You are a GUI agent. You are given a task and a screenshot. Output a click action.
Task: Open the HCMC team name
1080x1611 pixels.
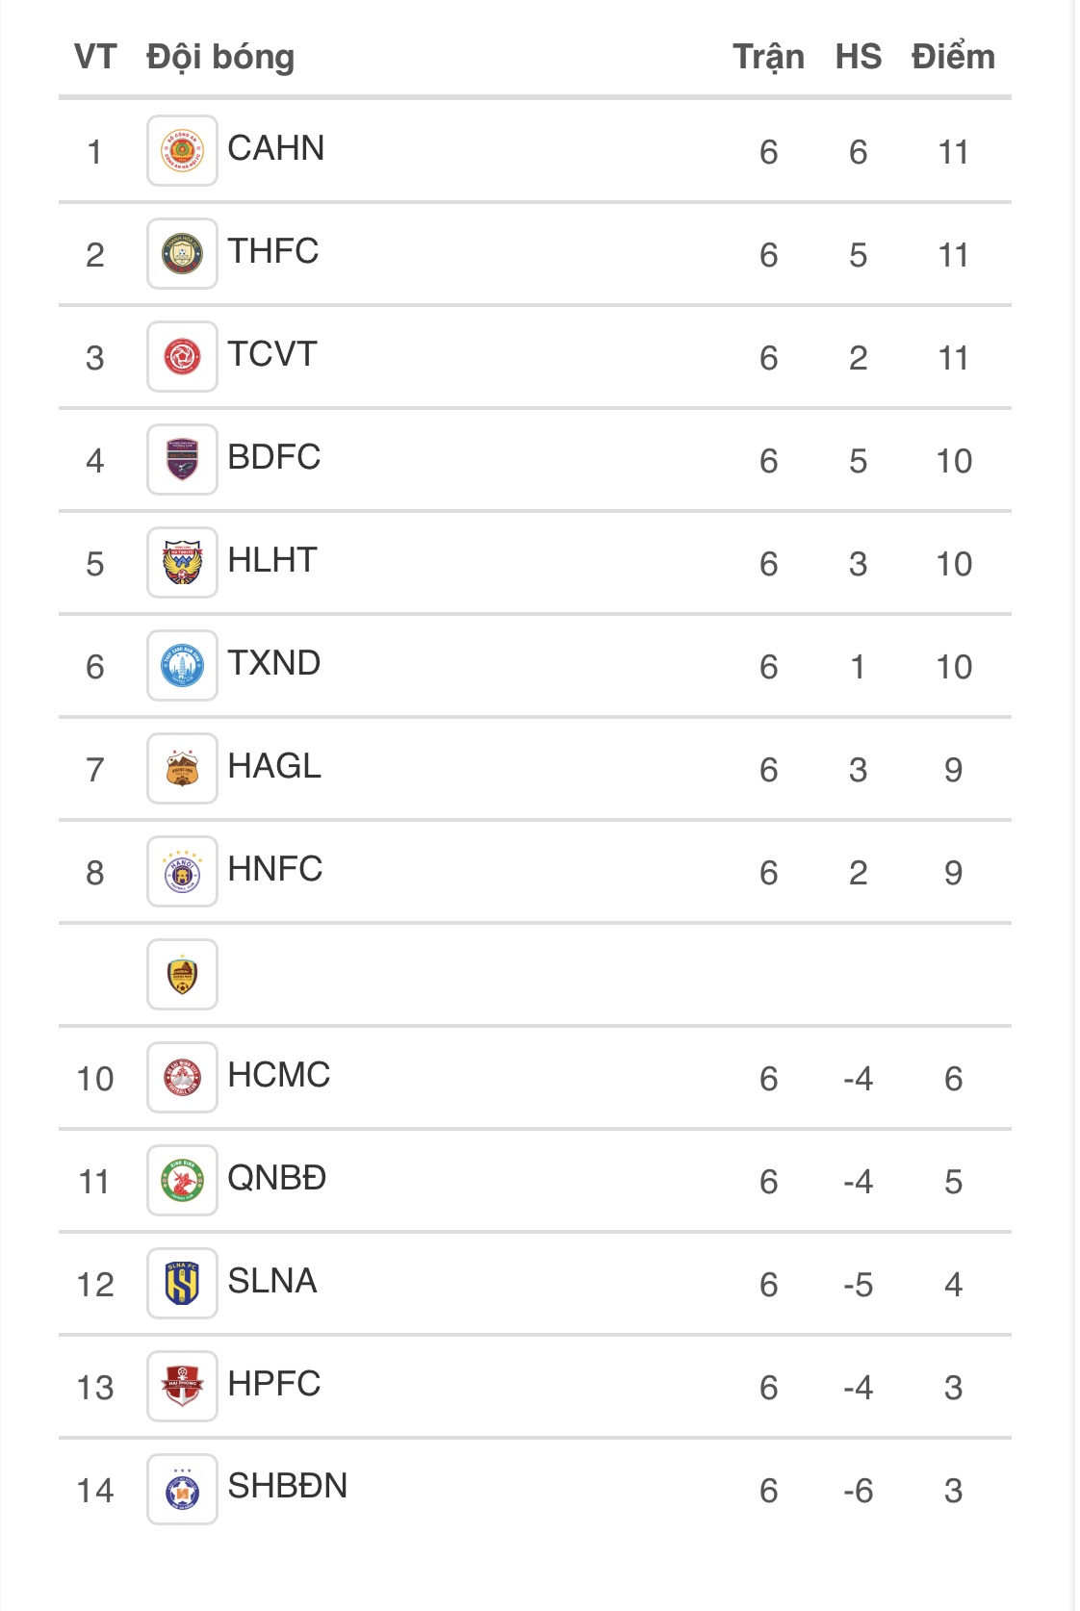pyautogui.click(x=279, y=1075)
